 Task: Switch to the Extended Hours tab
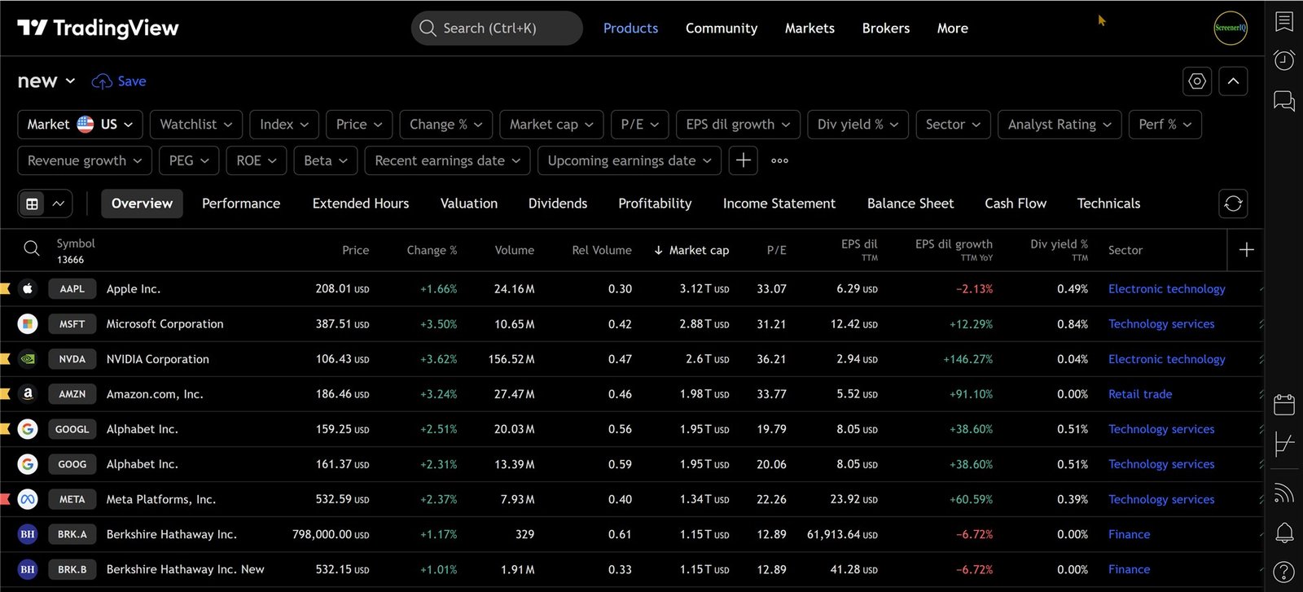(361, 204)
